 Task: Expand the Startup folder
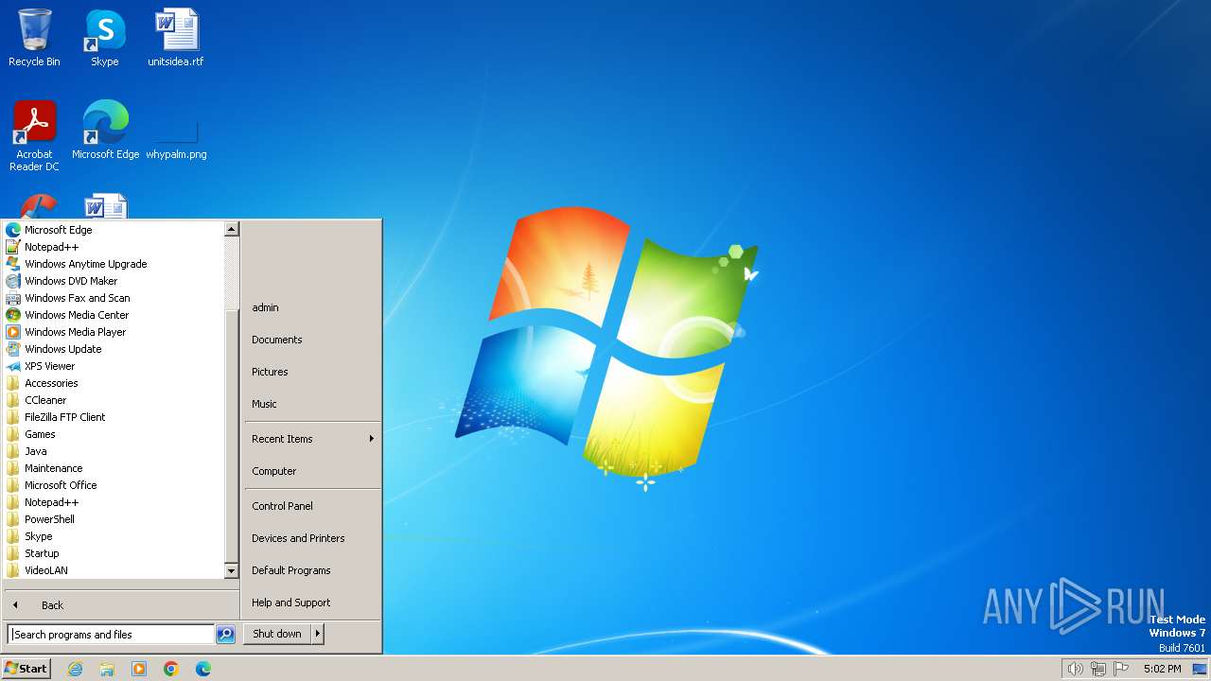click(42, 553)
